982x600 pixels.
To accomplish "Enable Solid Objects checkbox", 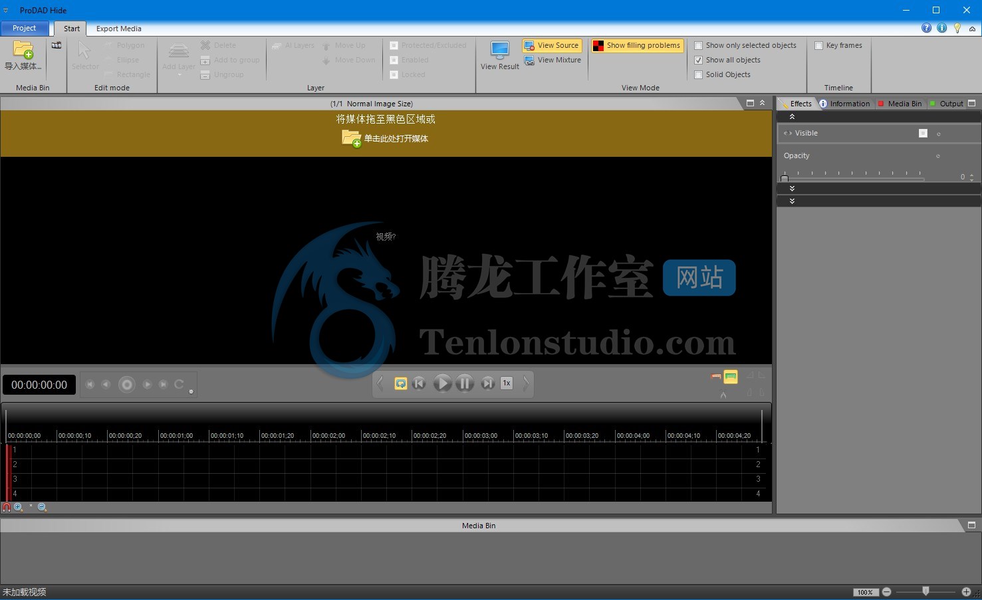I will [x=698, y=74].
